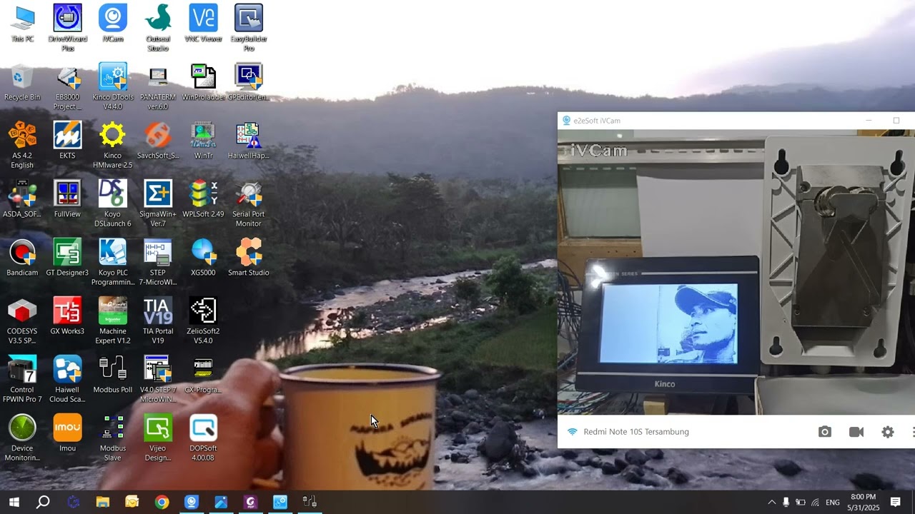Launch DriveWizard Plus from the desktop
Viewport: 915px width, 514px height.
(x=67, y=29)
